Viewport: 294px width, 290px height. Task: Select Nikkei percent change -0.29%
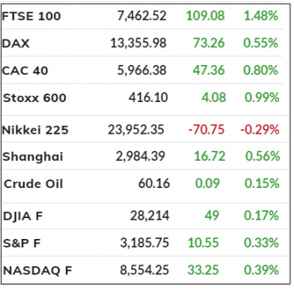(x=260, y=130)
